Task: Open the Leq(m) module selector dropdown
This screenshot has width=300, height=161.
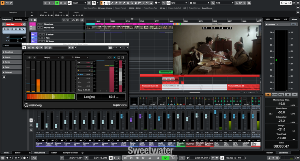Action: [48, 57]
